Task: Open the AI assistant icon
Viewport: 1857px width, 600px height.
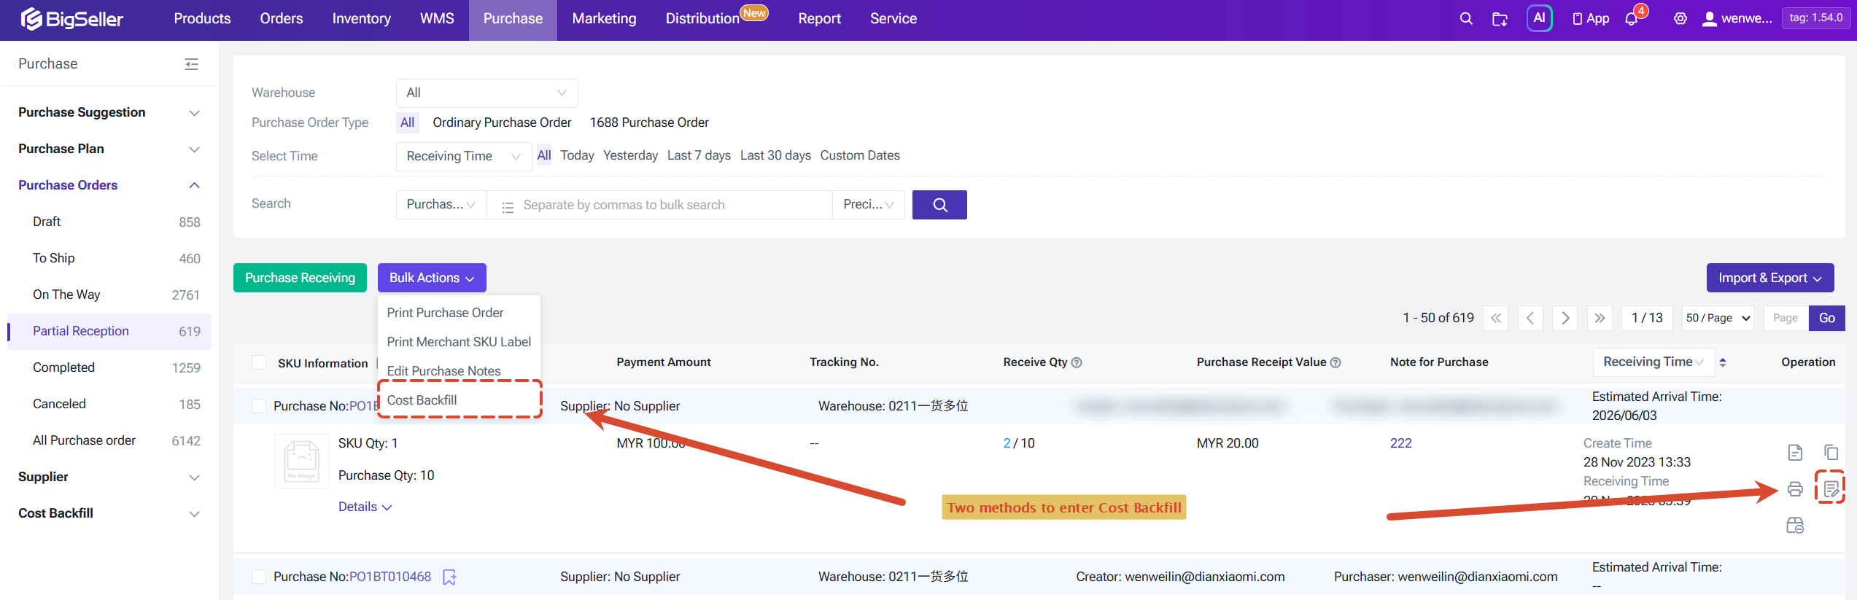Action: pos(1539,18)
